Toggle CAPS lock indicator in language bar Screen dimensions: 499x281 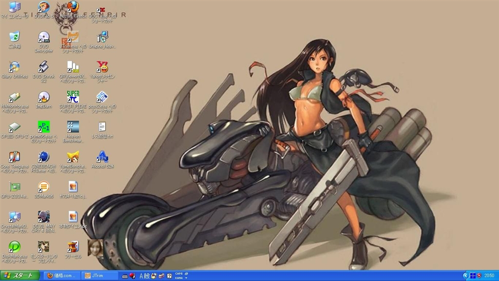tap(179, 274)
